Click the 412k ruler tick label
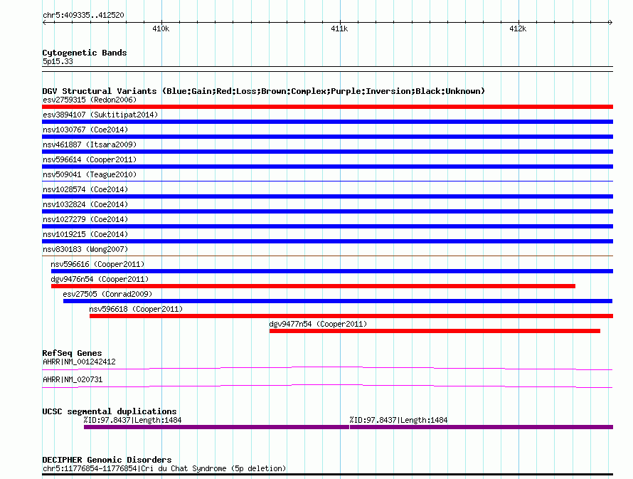The image size is (633, 479). pos(518,28)
